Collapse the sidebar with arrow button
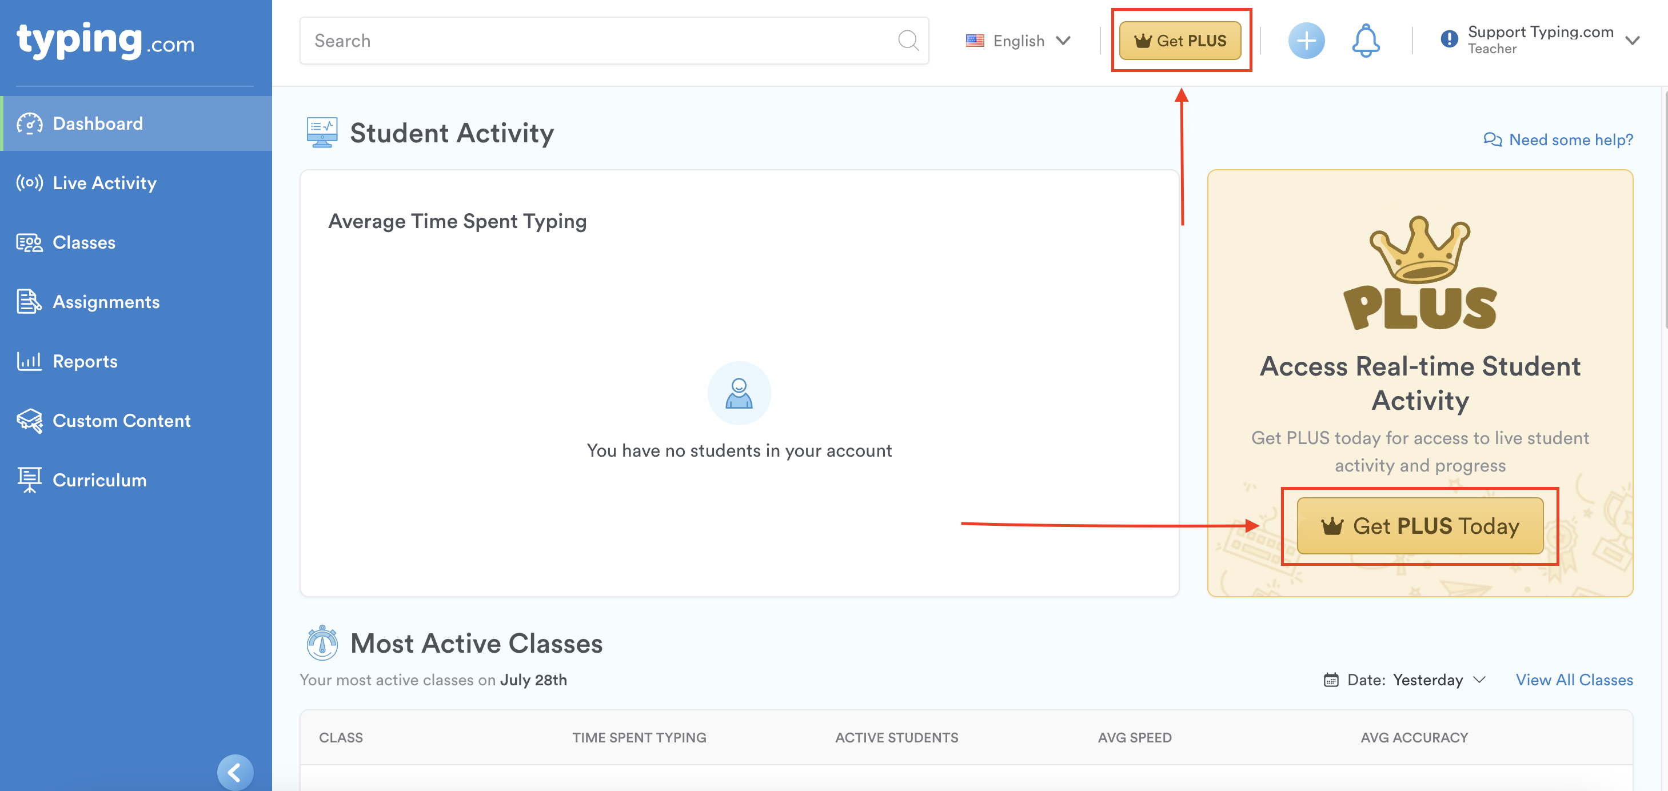Viewport: 1668px width, 791px height. coord(234,772)
